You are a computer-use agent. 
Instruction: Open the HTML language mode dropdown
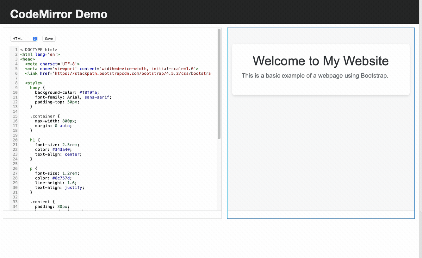coord(24,39)
